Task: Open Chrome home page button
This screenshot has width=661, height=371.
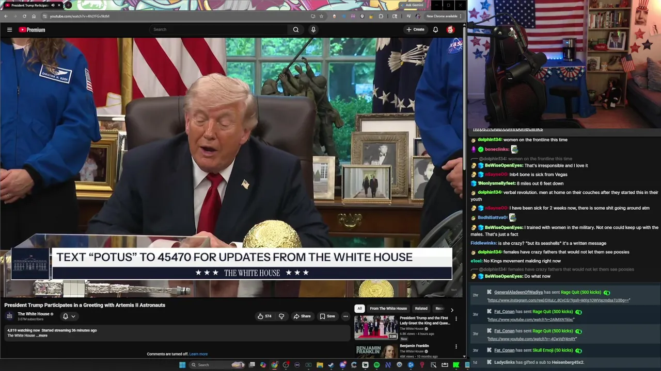Action: 34,16
